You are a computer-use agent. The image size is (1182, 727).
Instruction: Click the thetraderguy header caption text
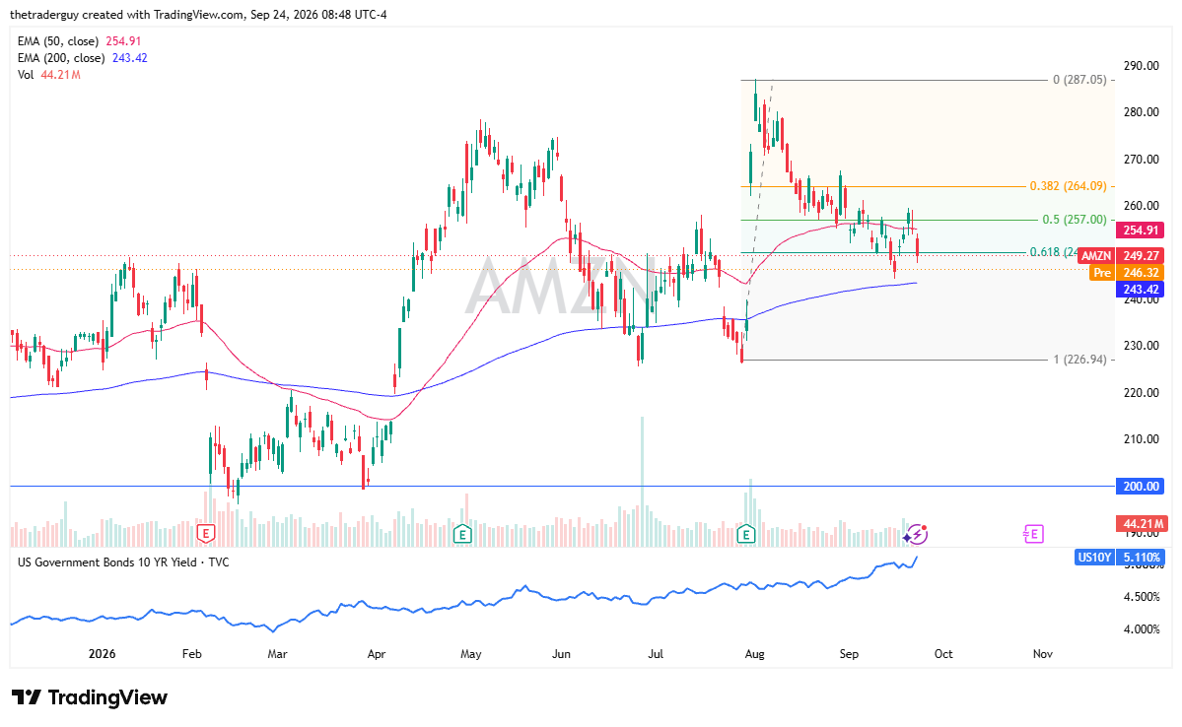[x=198, y=15]
